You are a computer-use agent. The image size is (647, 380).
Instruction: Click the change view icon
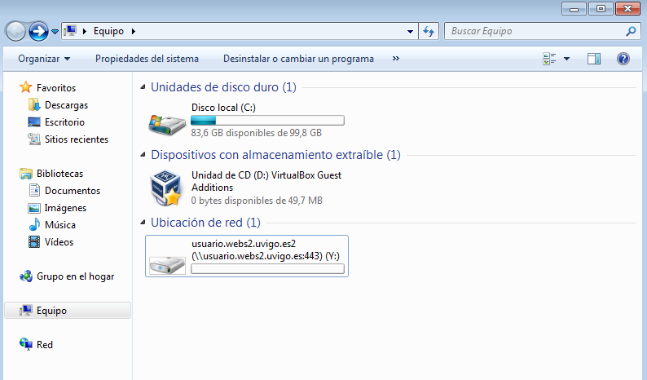(x=549, y=59)
